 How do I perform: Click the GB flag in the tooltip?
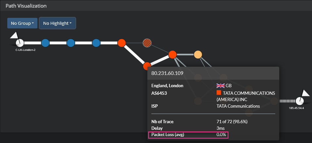coord(221,86)
